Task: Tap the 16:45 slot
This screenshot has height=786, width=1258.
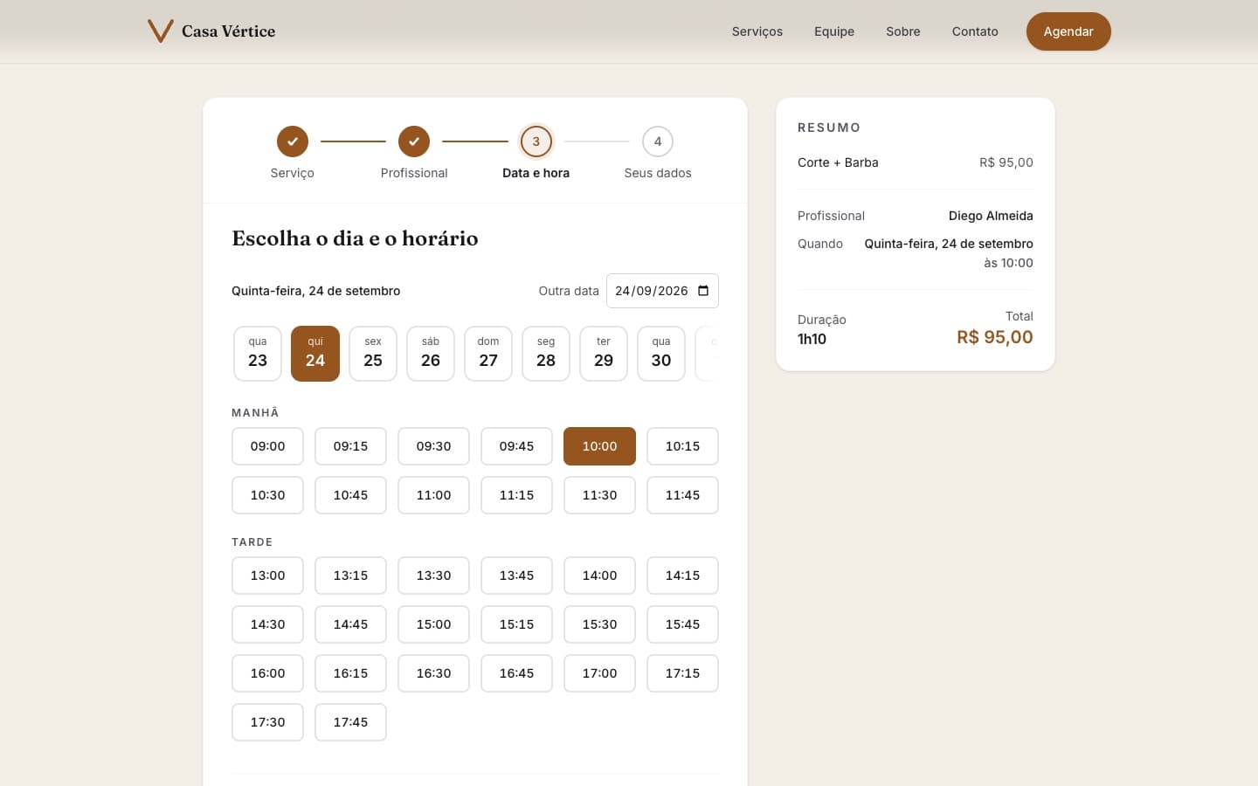Action: [x=516, y=673]
